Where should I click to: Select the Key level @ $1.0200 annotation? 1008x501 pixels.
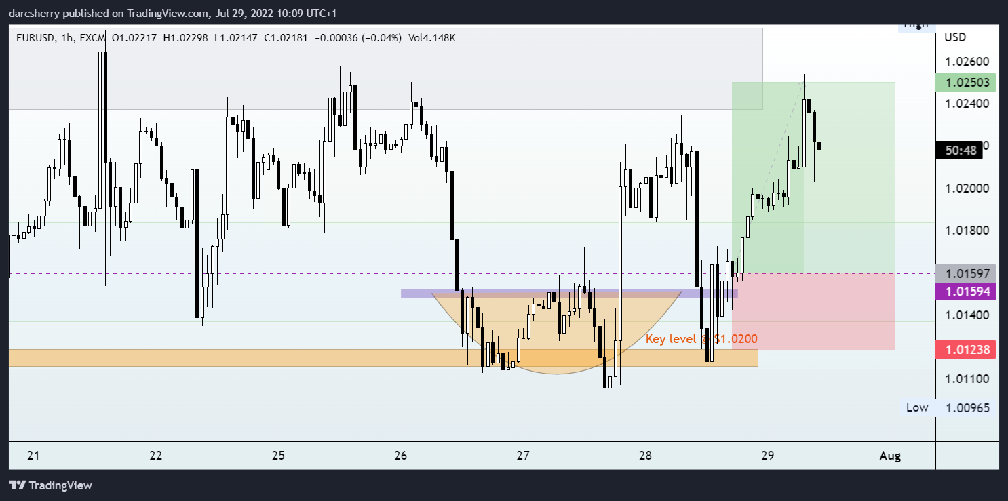[x=701, y=338]
